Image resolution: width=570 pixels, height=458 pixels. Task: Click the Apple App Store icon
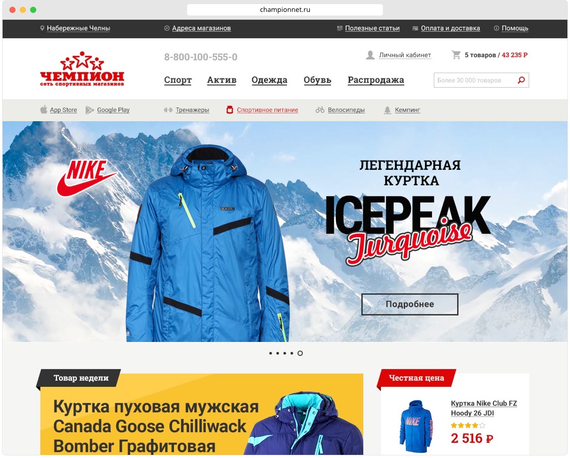pyautogui.click(x=44, y=109)
